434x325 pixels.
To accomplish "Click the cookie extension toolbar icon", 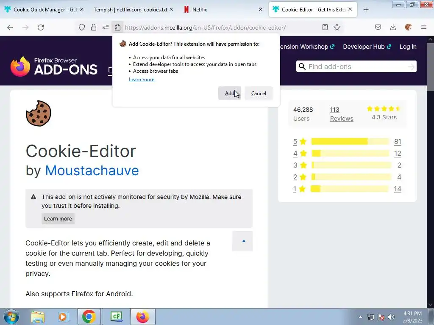I will [x=408, y=27].
